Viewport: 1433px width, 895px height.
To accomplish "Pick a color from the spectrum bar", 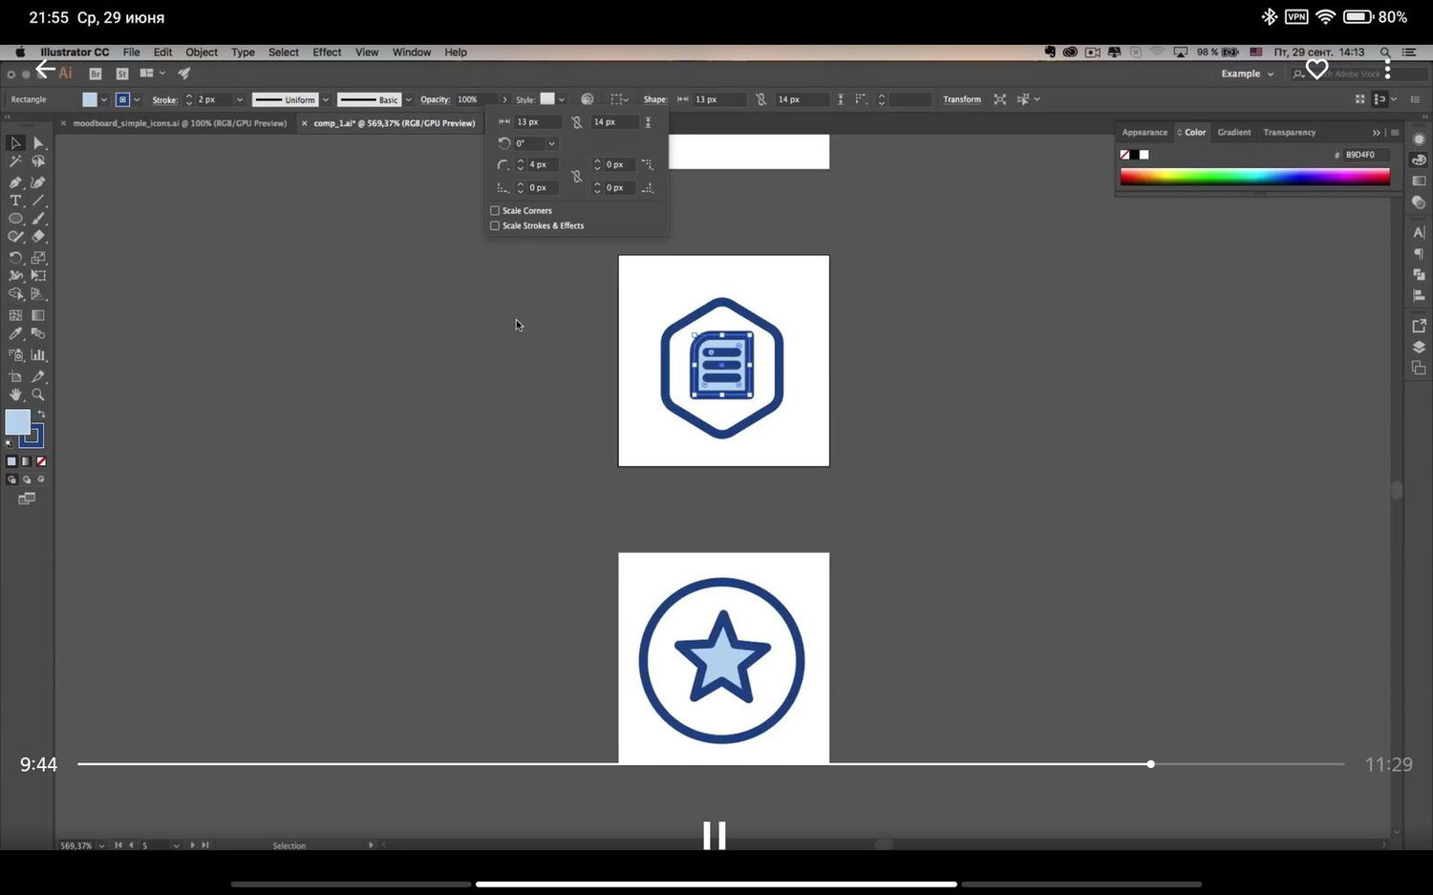I will pos(1254,176).
